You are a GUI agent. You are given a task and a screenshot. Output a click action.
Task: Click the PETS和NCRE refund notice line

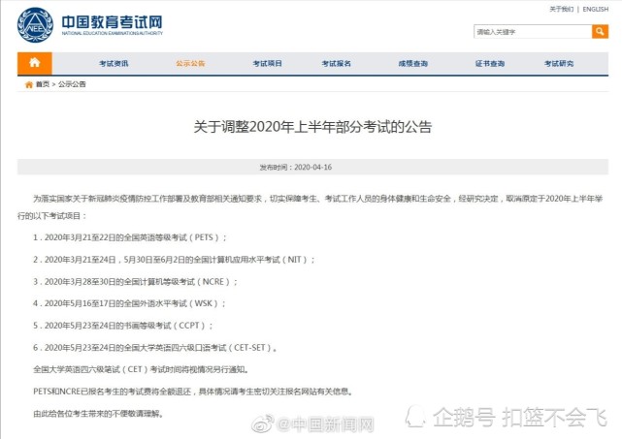[193, 392]
